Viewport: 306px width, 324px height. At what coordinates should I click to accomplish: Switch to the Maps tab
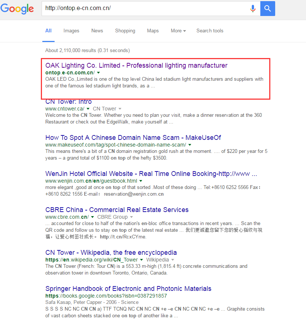(153, 31)
